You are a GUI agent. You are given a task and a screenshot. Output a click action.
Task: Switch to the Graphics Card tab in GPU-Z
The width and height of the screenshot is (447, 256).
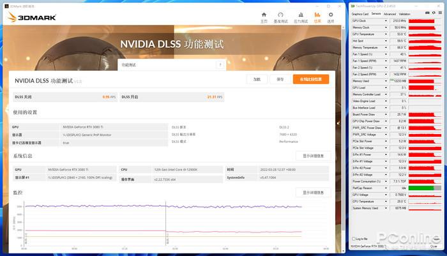tap(360, 14)
